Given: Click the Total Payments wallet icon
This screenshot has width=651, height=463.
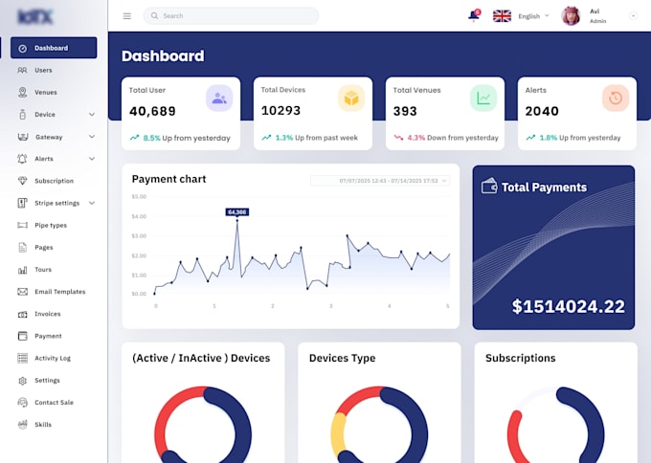Looking at the screenshot, I should (489, 187).
